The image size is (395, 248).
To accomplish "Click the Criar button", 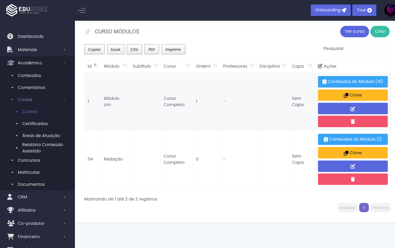I will (x=380, y=32).
